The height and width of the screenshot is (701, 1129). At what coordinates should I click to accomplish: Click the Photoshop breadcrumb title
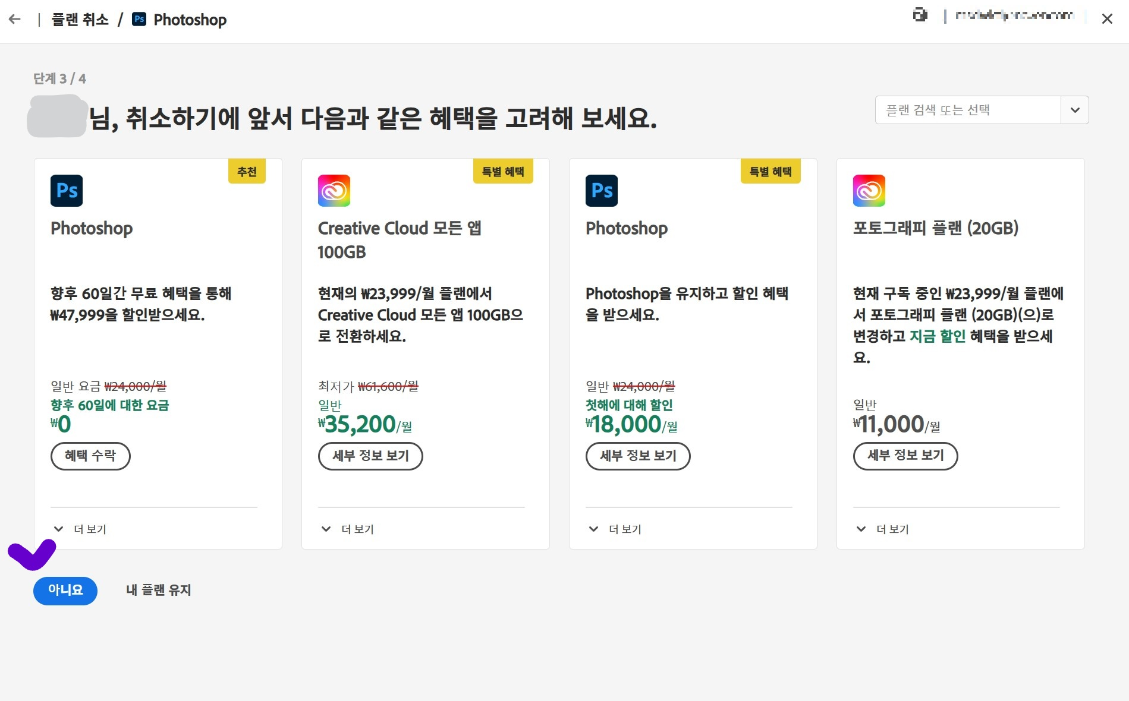(190, 20)
